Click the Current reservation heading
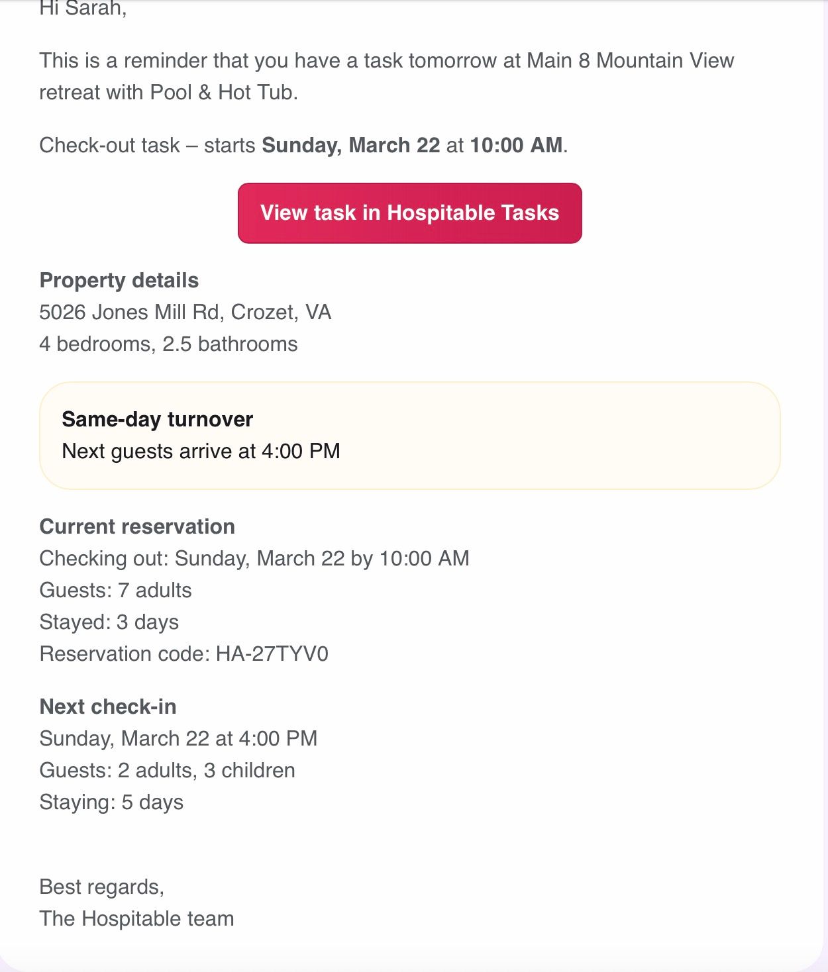828x972 pixels. tap(137, 527)
